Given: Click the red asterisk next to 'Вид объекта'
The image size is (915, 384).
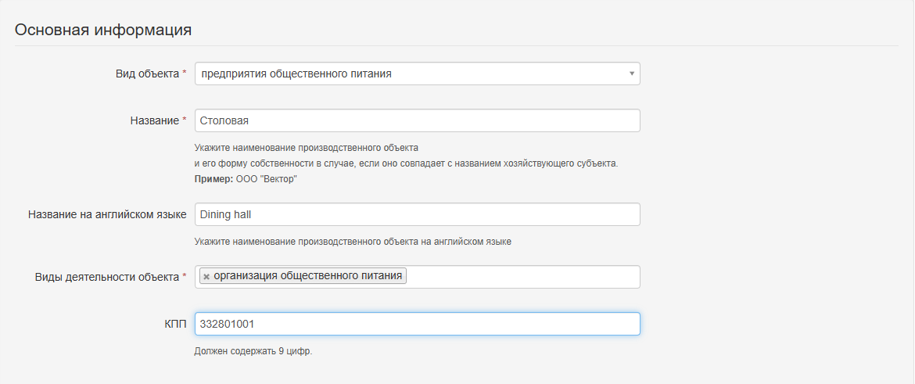Looking at the screenshot, I should click(185, 74).
